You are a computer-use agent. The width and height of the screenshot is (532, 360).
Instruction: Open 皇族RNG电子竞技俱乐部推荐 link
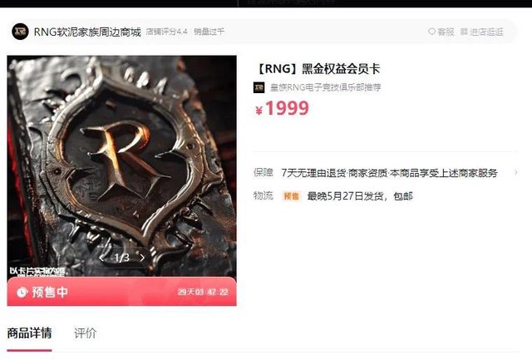[325, 87]
